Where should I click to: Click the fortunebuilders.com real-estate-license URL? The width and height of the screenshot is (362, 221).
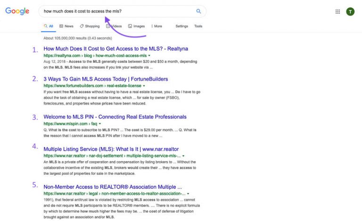92,86
